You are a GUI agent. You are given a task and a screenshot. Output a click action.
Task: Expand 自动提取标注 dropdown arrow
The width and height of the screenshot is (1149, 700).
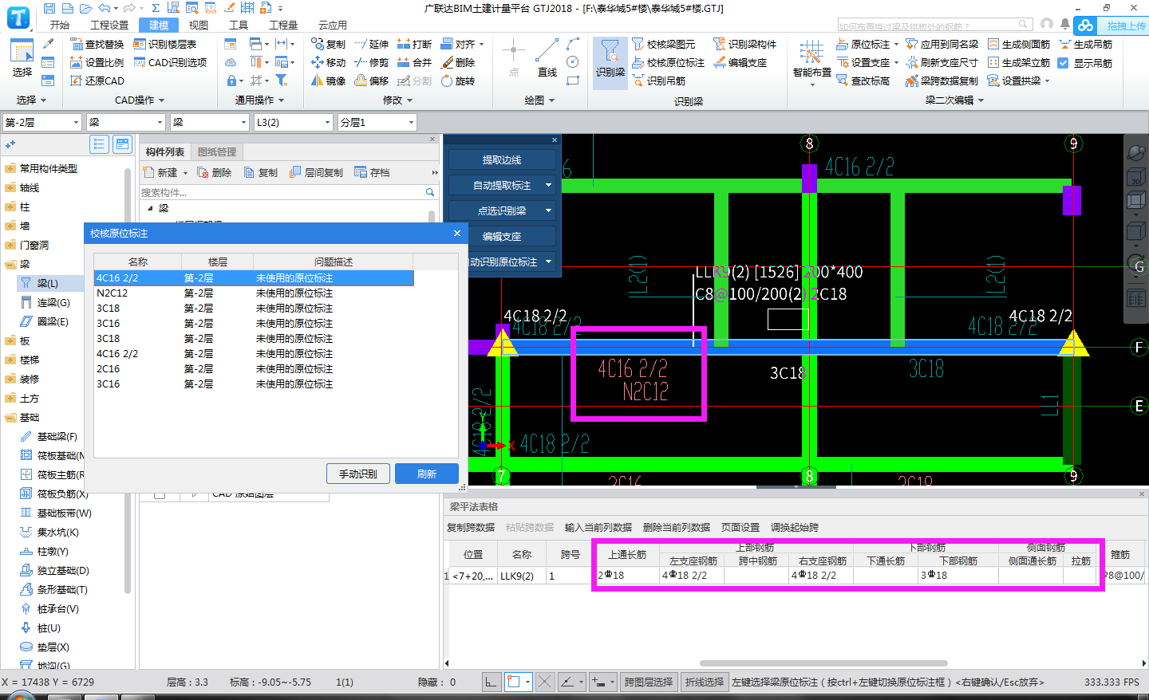pos(548,185)
